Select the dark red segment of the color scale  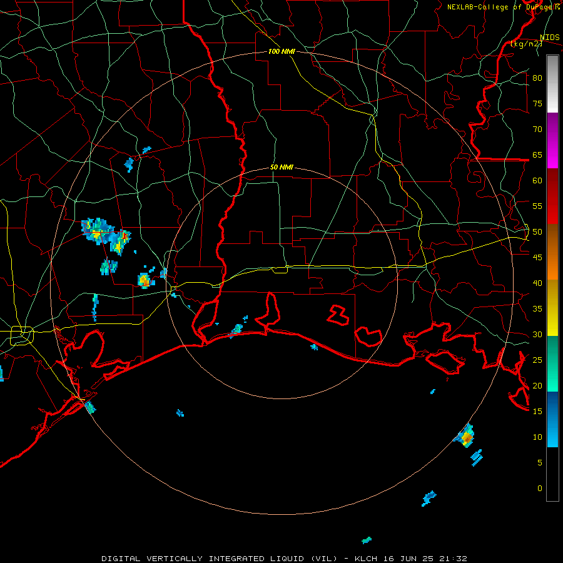click(x=552, y=196)
